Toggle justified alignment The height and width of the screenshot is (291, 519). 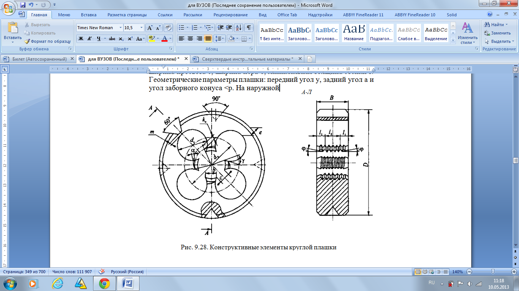pyautogui.click(x=208, y=39)
